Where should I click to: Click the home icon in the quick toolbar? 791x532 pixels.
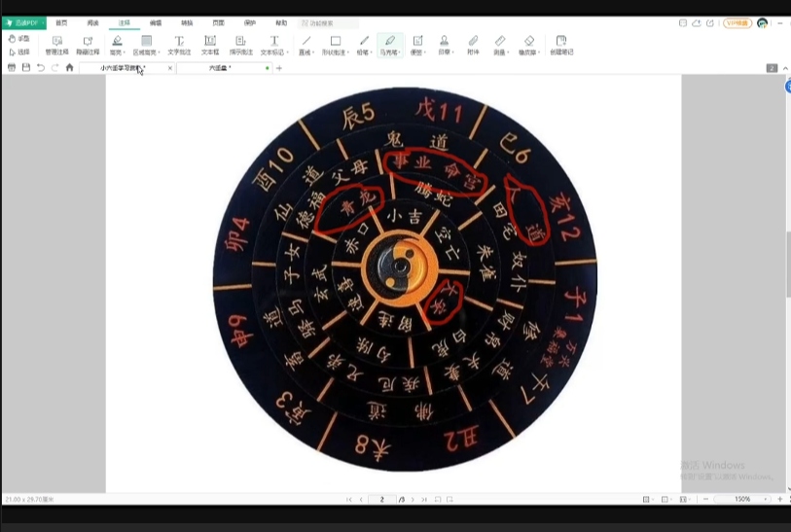(x=69, y=68)
